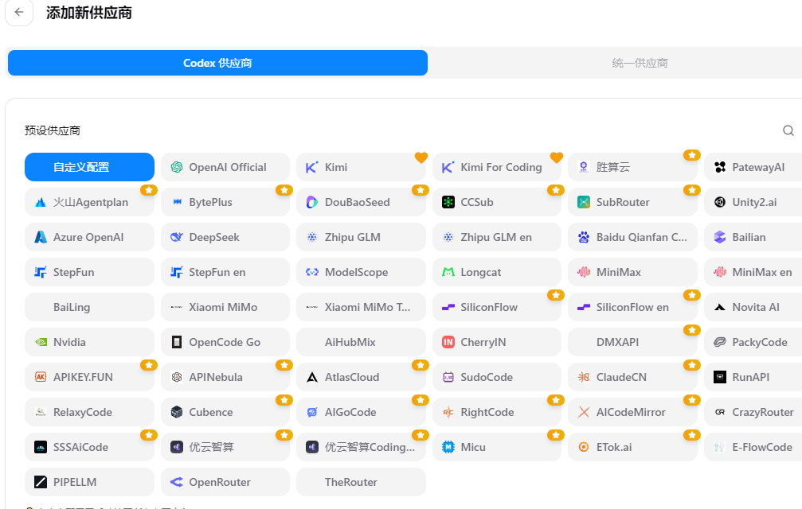Click the Micu blue logo icon
Image resolution: width=802 pixels, height=509 pixels.
tap(448, 447)
